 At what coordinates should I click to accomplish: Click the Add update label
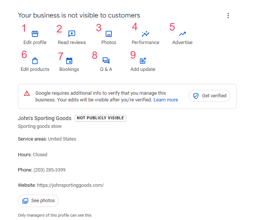pyautogui.click(x=143, y=69)
